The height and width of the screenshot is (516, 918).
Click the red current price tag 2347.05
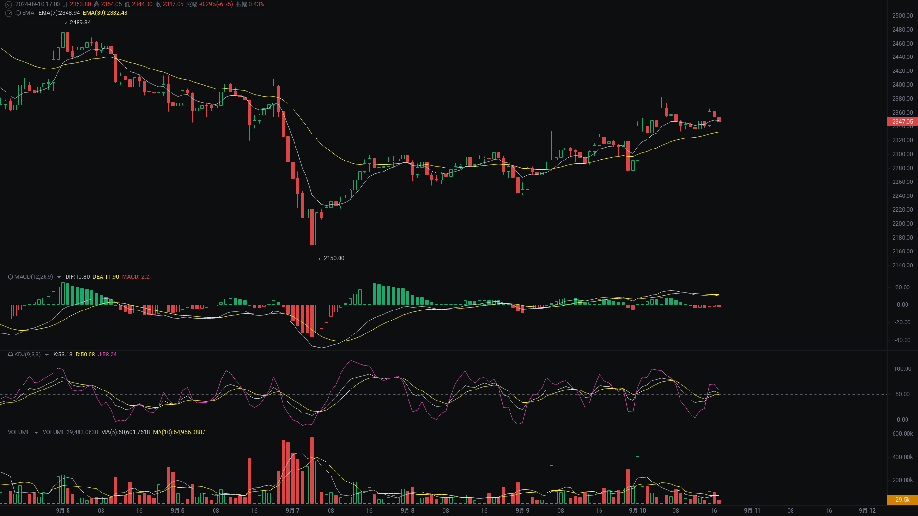(902, 122)
